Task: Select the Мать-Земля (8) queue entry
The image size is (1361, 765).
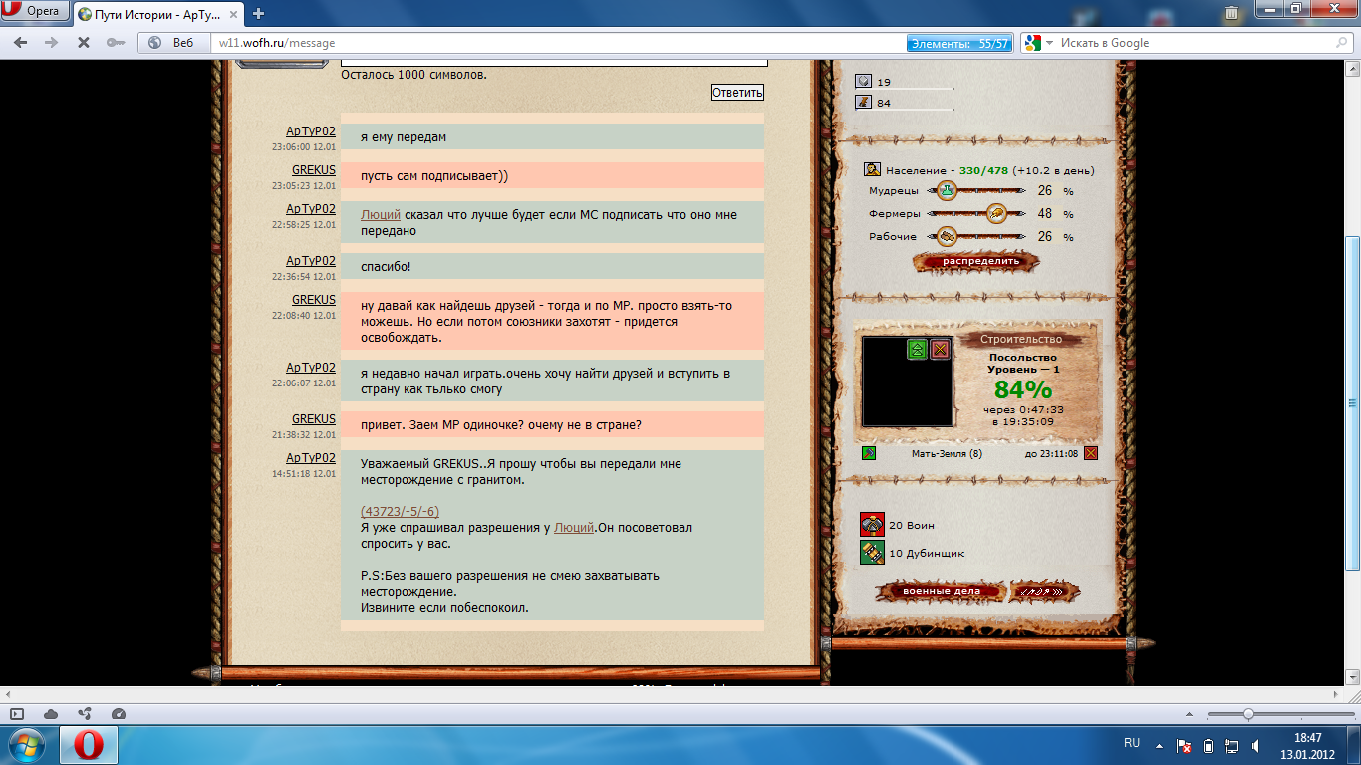Action: pos(947,454)
